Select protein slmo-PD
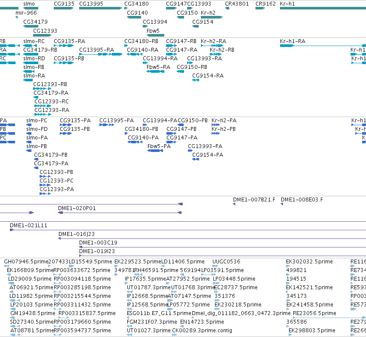Image resolution: width=366 pixels, height=337 pixels. coord(37,129)
